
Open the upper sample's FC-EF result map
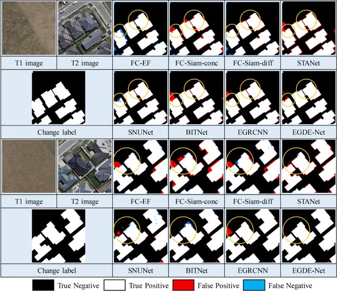click(x=141, y=29)
